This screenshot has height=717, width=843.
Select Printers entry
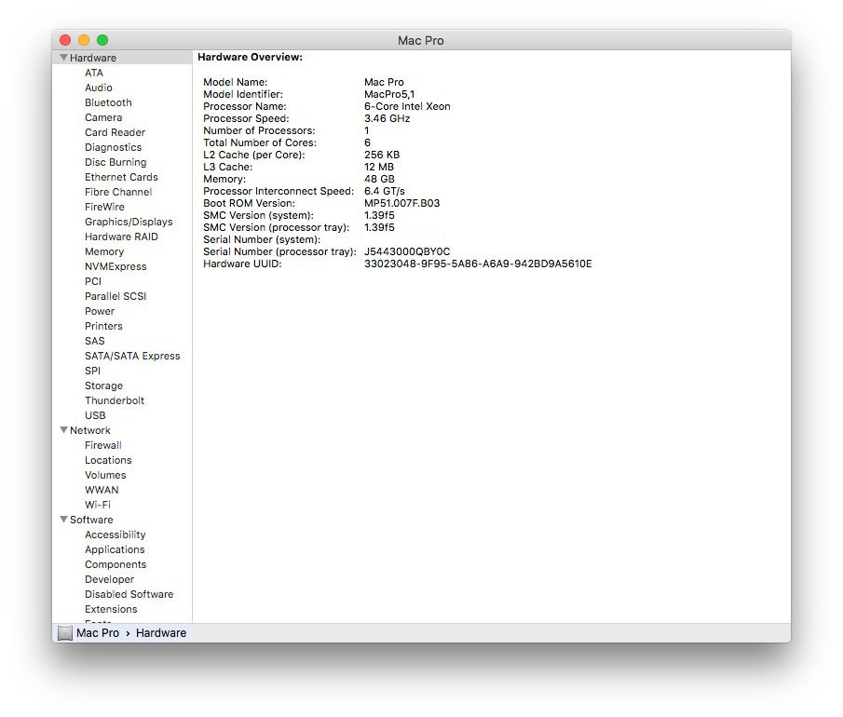(103, 326)
